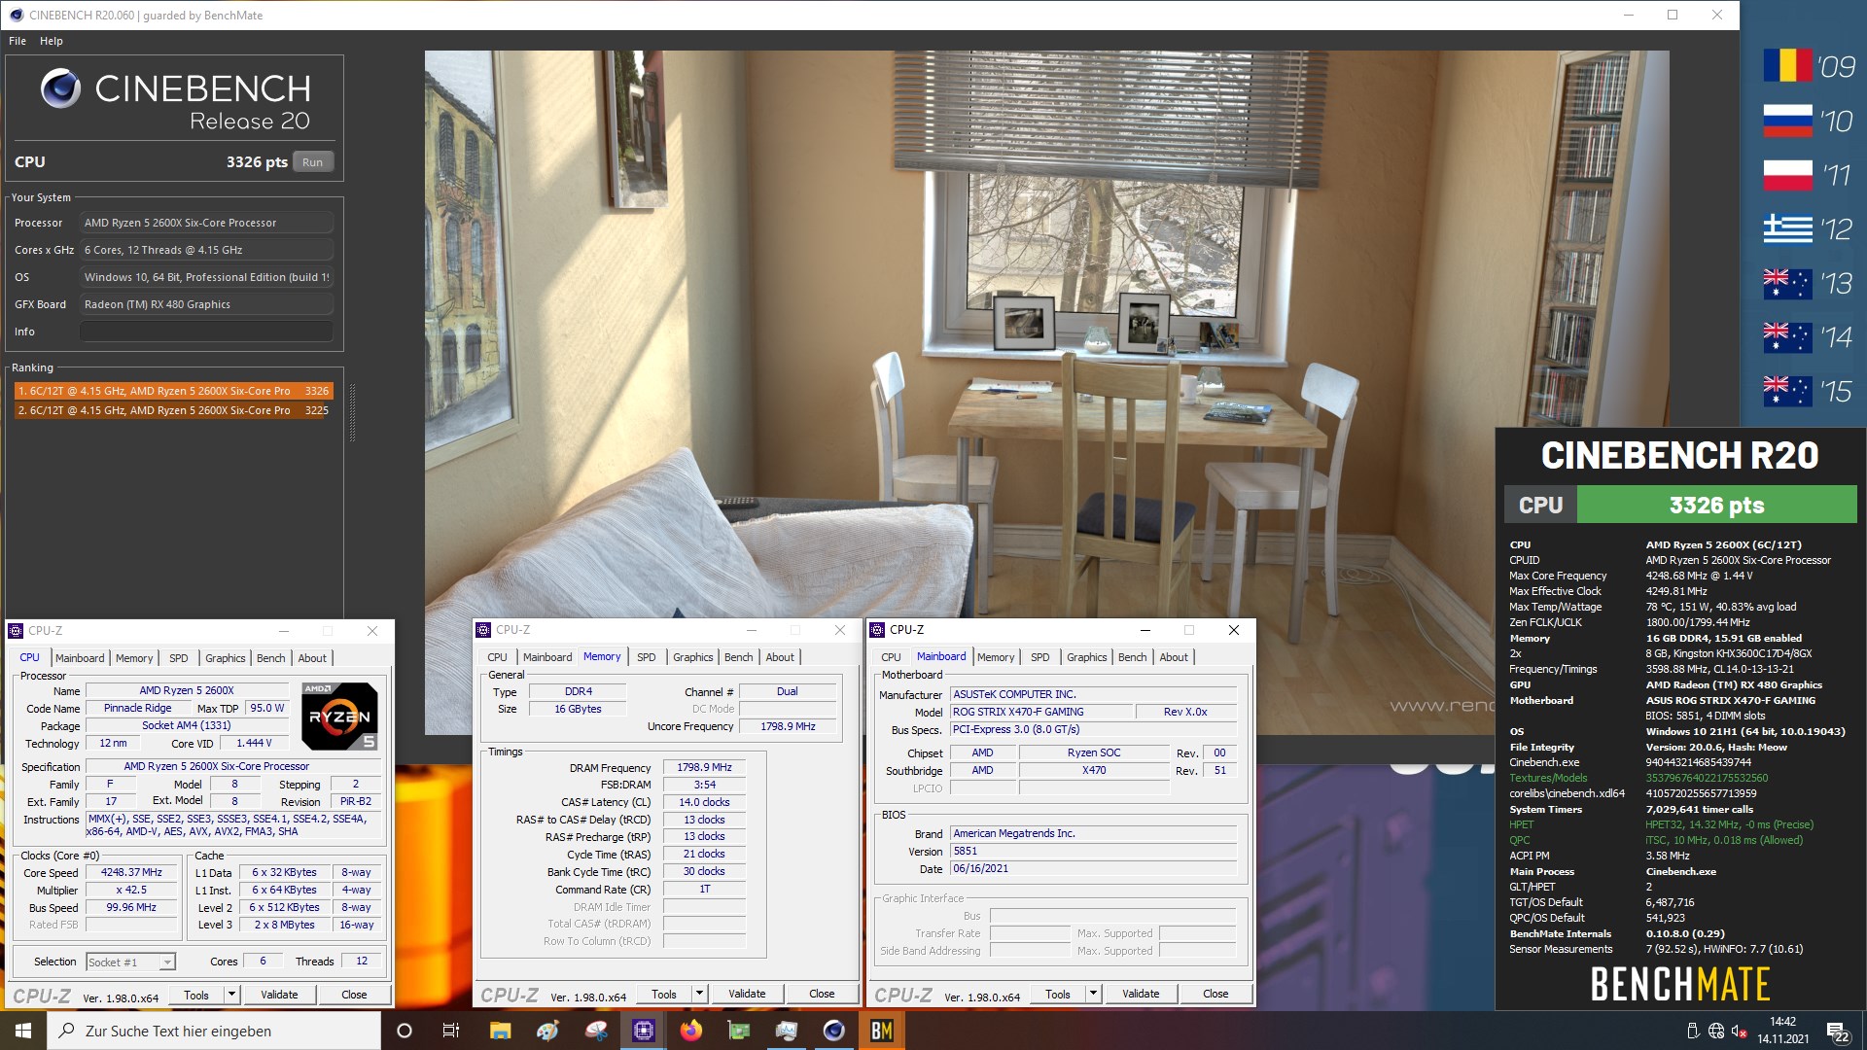Screen dimensions: 1867x1050
Task: Click Australia '14 flag icon
Action: [x=1788, y=337]
